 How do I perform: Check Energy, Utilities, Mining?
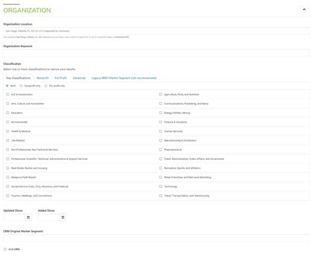pos(161,113)
